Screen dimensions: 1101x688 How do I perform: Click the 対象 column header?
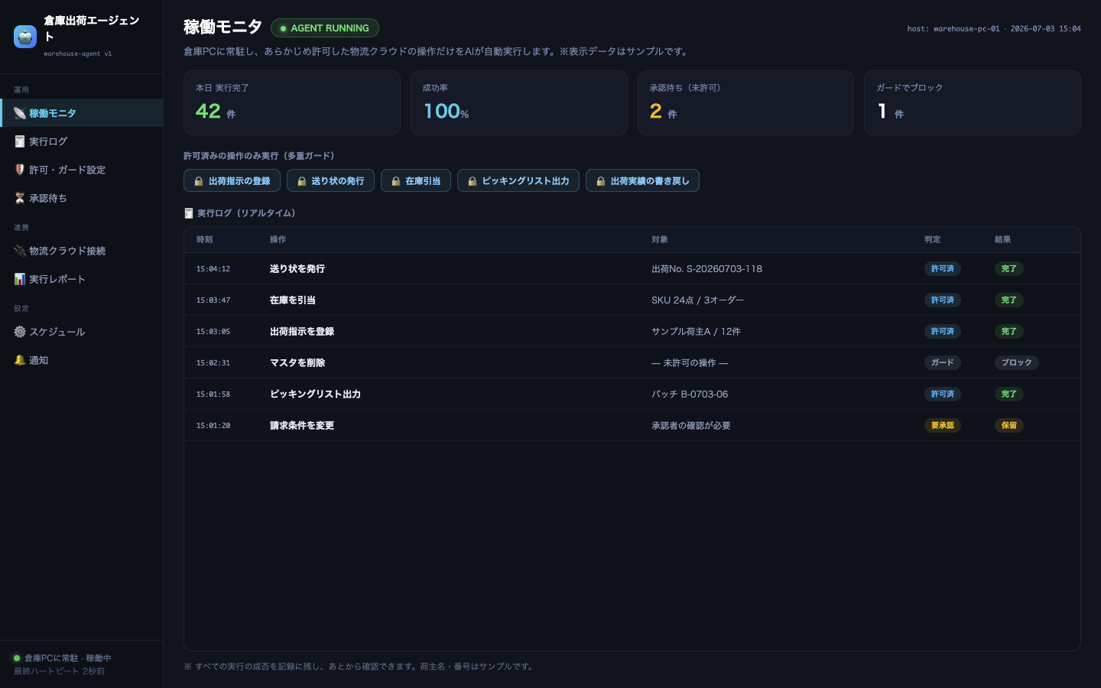pyautogui.click(x=660, y=240)
